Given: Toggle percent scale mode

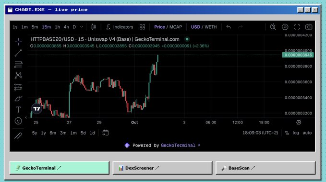Looking at the screenshot, I should point(287,133).
